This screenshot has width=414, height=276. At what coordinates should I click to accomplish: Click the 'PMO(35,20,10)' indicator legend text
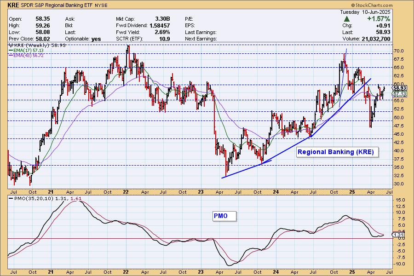[34, 199]
